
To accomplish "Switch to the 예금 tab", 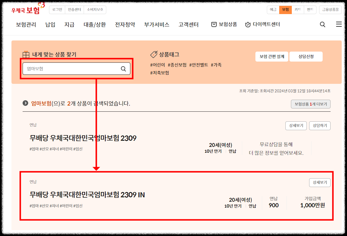I will (273, 10).
